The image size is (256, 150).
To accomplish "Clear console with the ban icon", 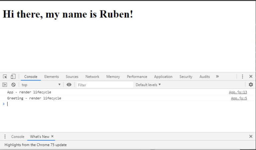I will (x=13, y=85).
